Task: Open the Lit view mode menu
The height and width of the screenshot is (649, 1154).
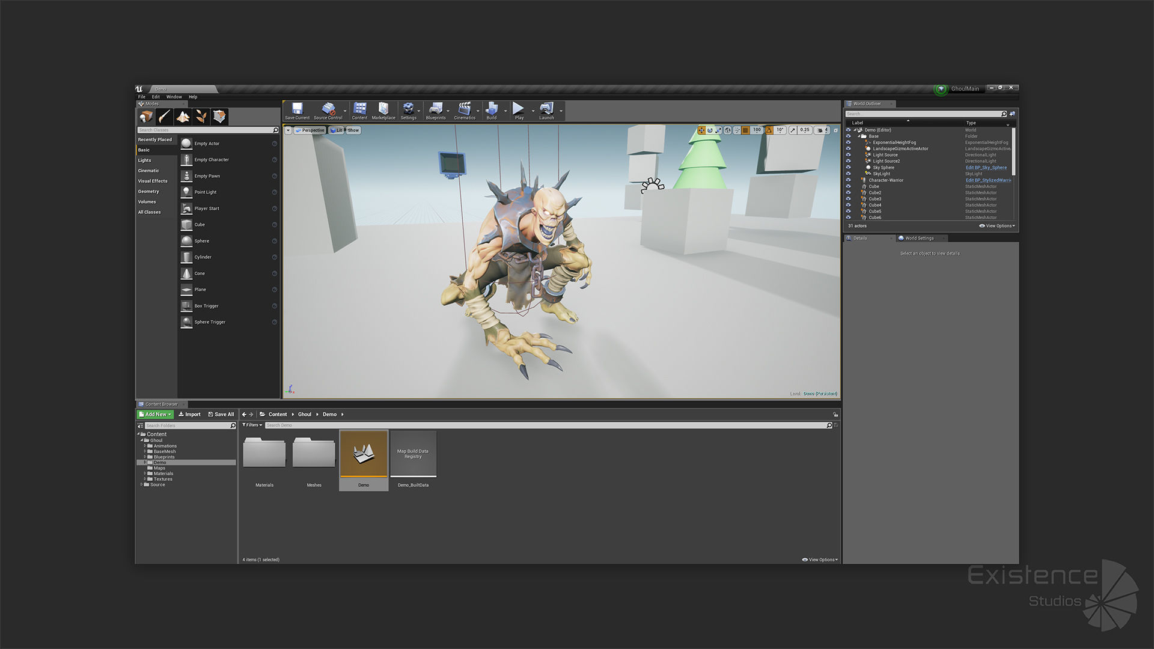Action: click(x=337, y=130)
